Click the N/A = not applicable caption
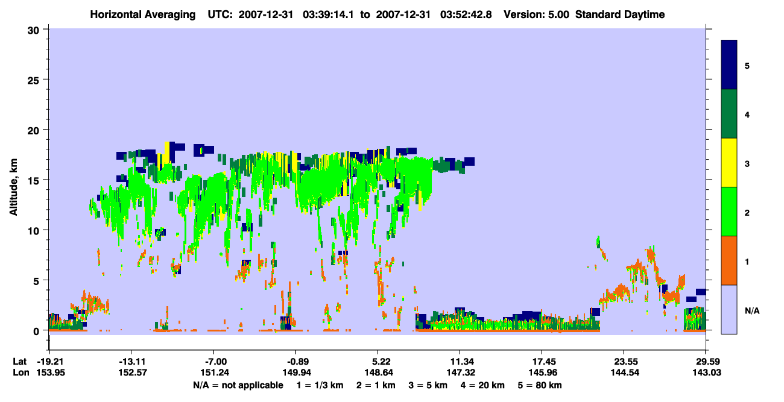Viewport: 784px width, 402px height. point(238,385)
